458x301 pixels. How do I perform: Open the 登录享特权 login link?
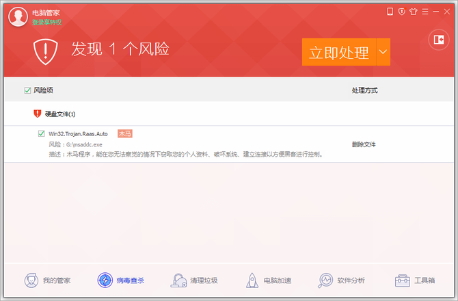pos(46,22)
